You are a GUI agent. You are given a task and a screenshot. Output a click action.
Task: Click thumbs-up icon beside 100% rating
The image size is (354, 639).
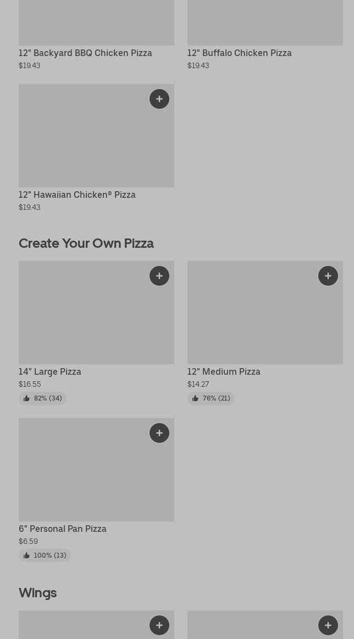point(26,555)
